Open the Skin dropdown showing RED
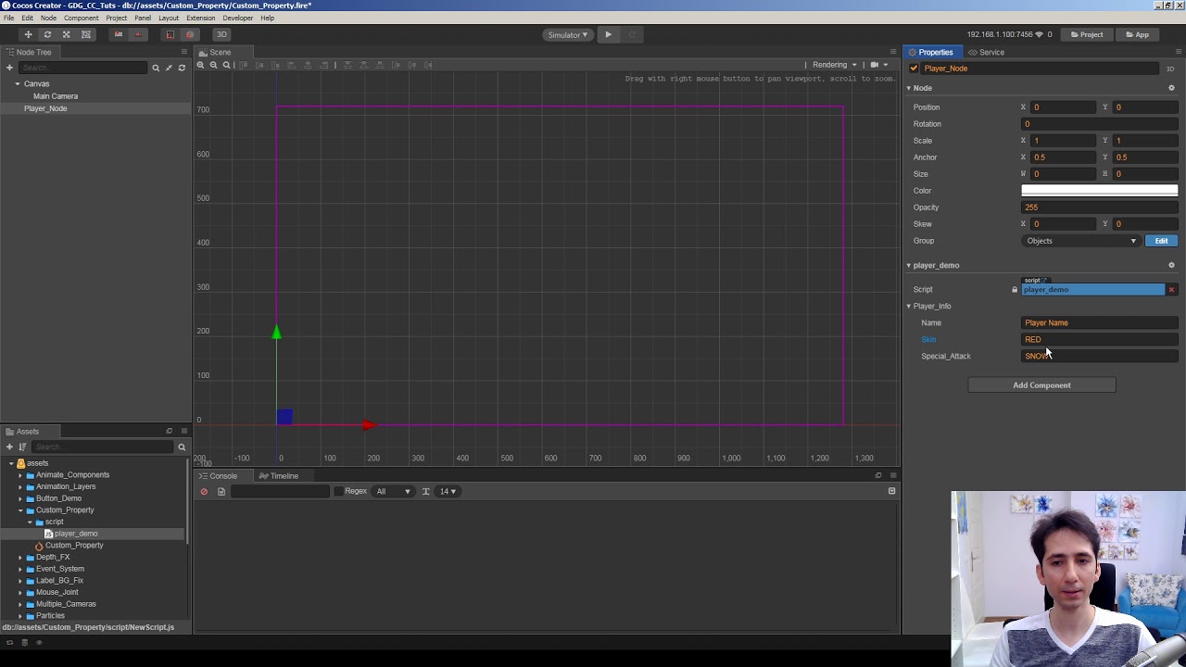This screenshot has width=1186, height=667. tap(1100, 340)
